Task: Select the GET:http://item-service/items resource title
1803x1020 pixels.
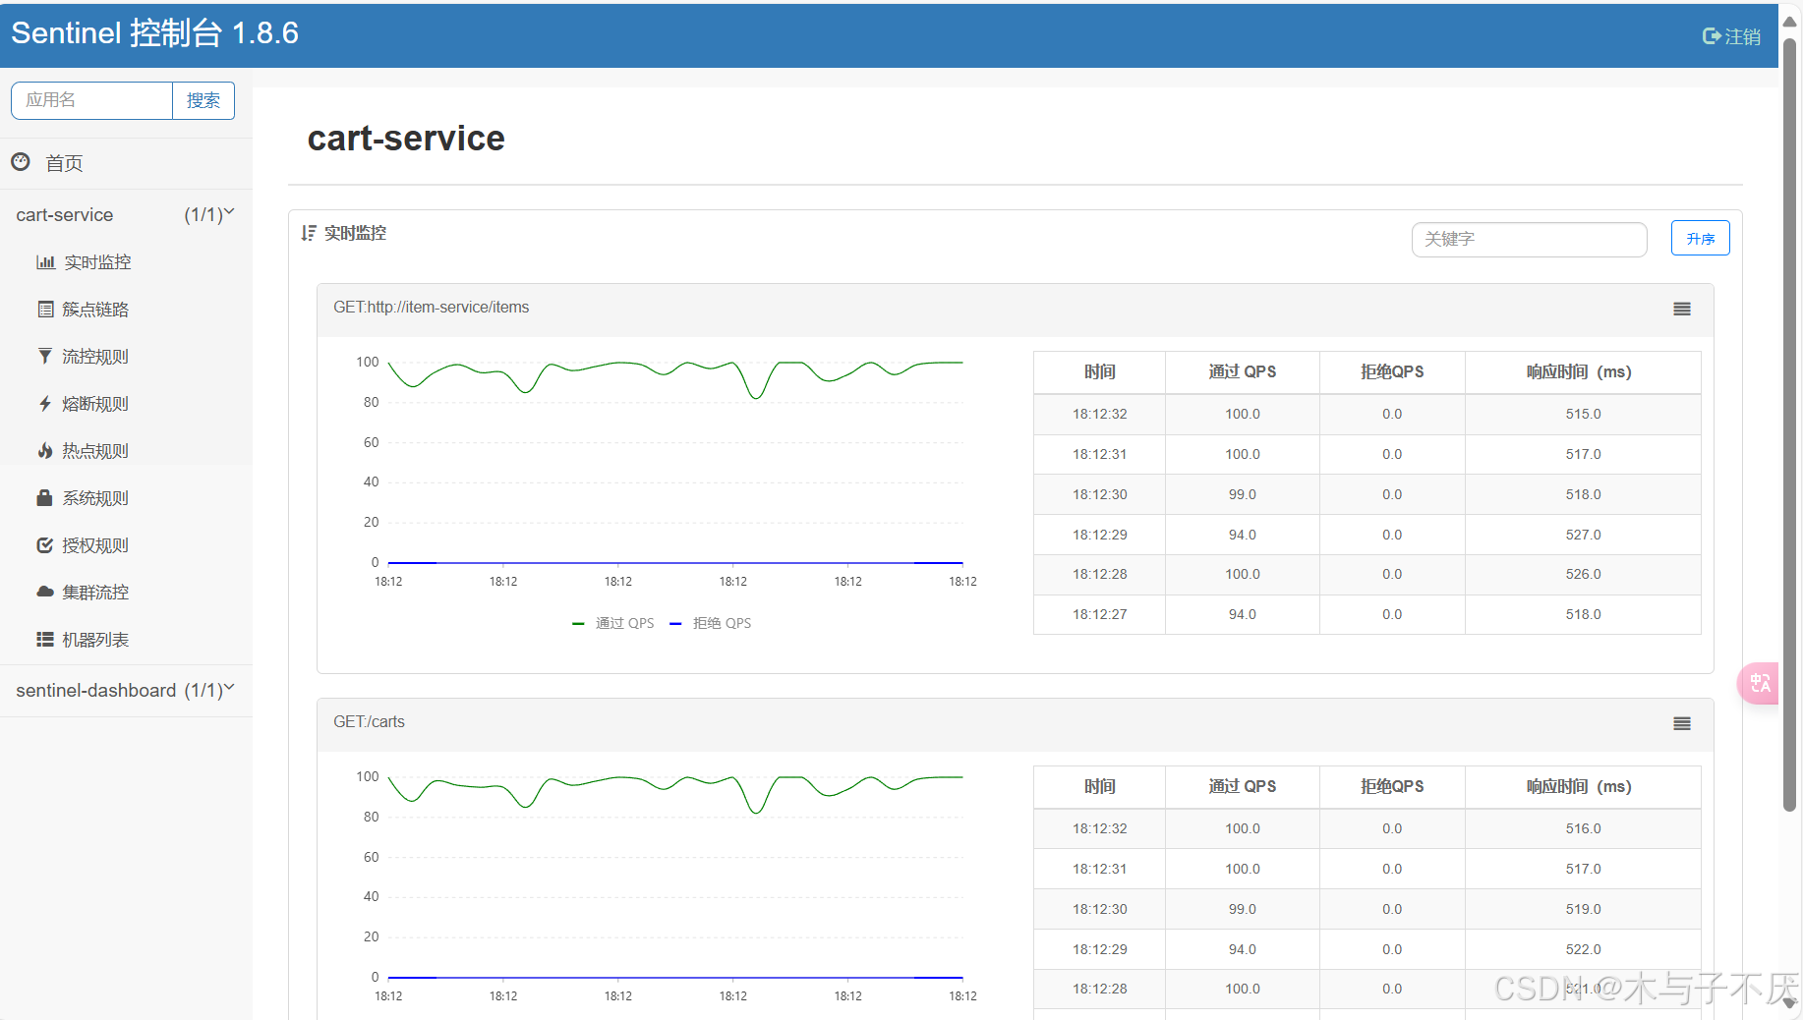Action: tap(432, 308)
